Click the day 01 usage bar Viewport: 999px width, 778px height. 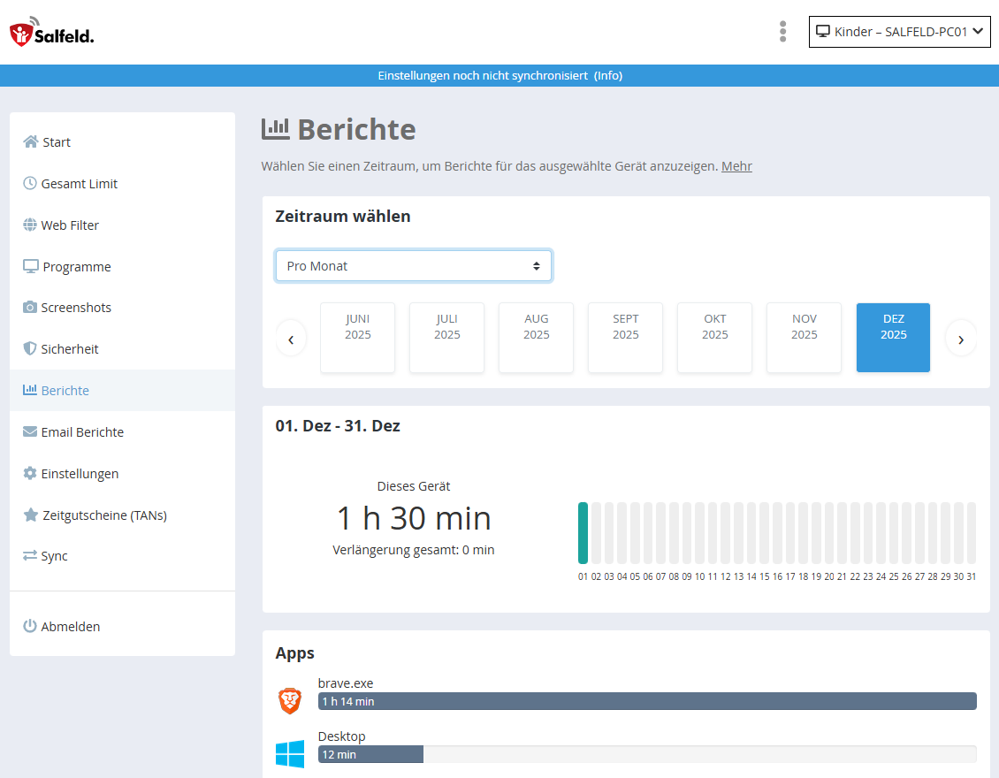(x=583, y=532)
